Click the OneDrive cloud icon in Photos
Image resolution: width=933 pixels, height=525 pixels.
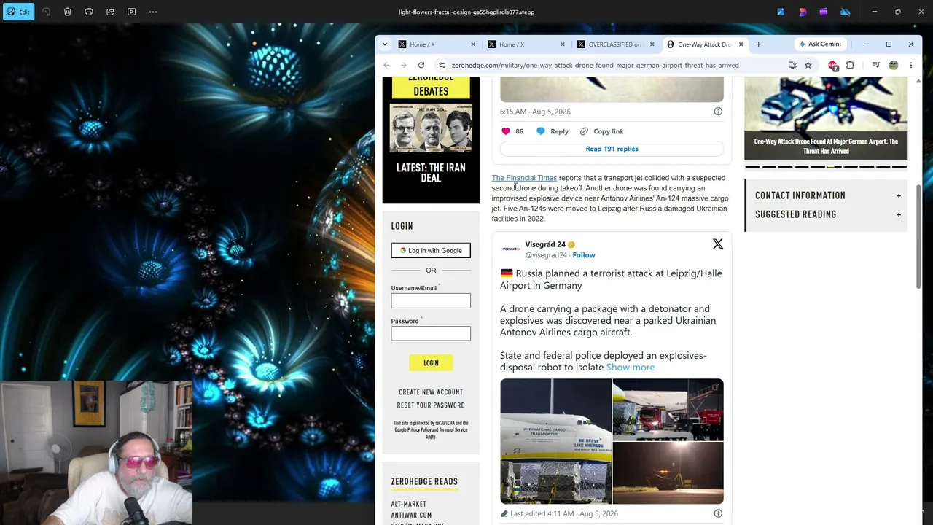point(846,12)
